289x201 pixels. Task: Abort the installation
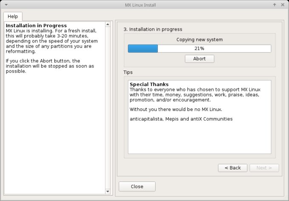(x=199, y=59)
